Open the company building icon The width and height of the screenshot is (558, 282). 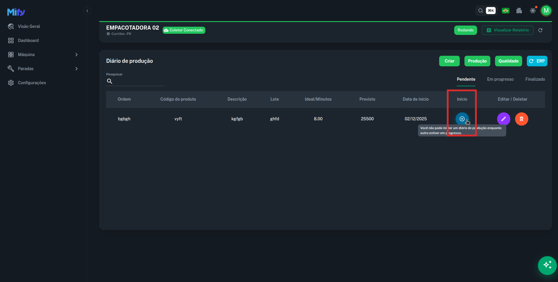519,11
